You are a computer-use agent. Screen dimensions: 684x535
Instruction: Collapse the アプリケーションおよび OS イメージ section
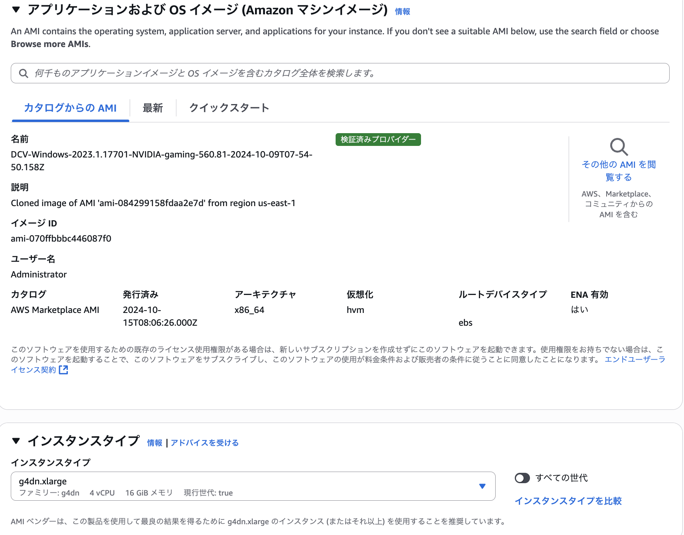coord(16,10)
